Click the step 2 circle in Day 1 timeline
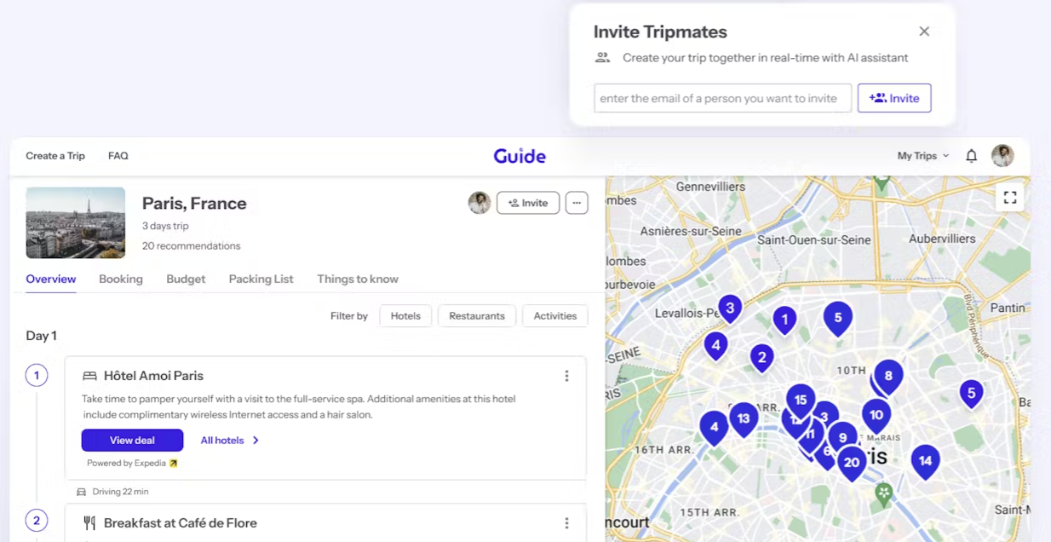The height and width of the screenshot is (542, 1051). (37, 521)
